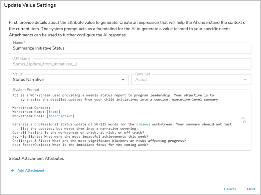The height and width of the screenshot is (195, 261).
Task: Place cursor on the Next Steps/Outlook line
Action: (x=80, y=145)
